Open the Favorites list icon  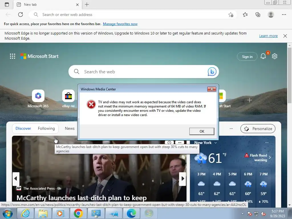(x=245, y=15)
